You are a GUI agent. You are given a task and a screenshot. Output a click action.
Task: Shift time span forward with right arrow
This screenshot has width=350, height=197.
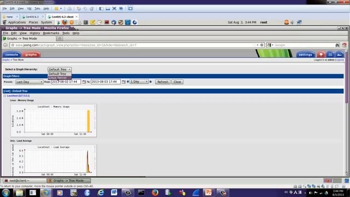click(x=151, y=82)
